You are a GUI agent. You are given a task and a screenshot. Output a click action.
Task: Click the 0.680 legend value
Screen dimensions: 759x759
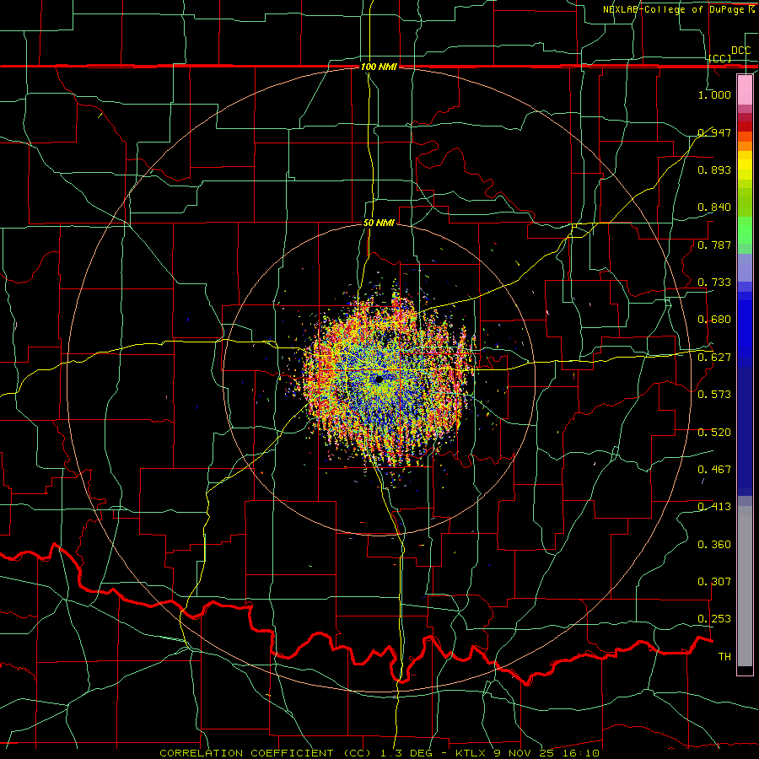714,320
